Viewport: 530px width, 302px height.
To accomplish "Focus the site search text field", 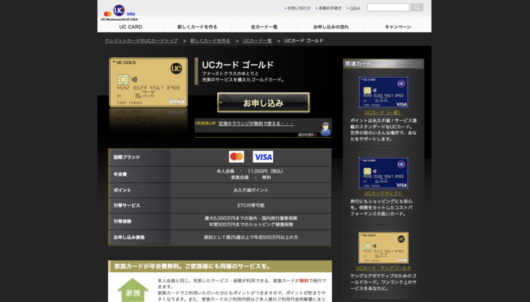I will tap(388, 7).
